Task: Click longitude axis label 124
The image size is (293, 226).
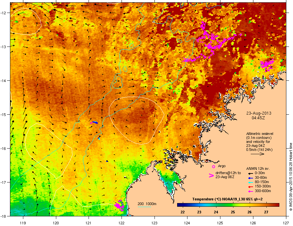Action: [x=187, y=223]
